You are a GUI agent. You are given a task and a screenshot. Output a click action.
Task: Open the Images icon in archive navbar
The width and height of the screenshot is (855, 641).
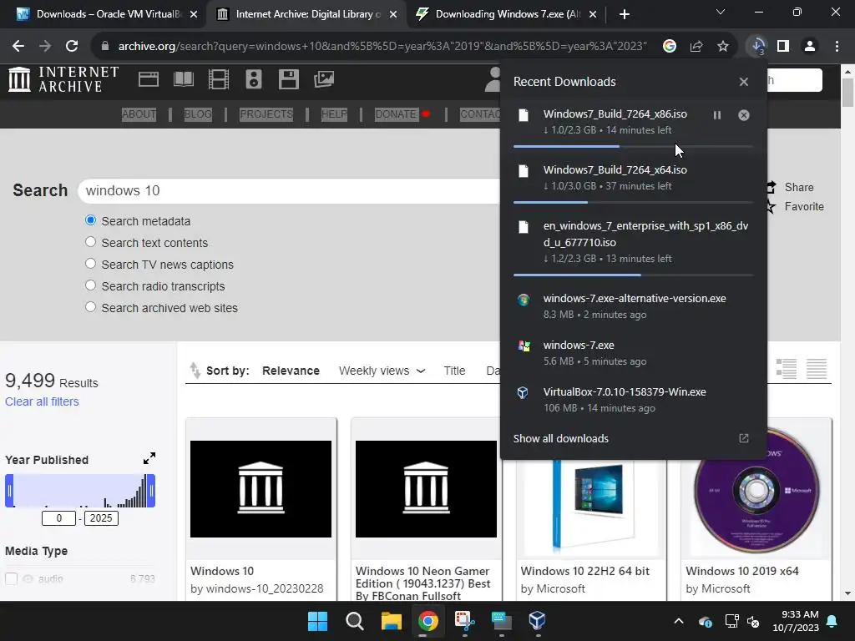pyautogui.click(x=324, y=79)
